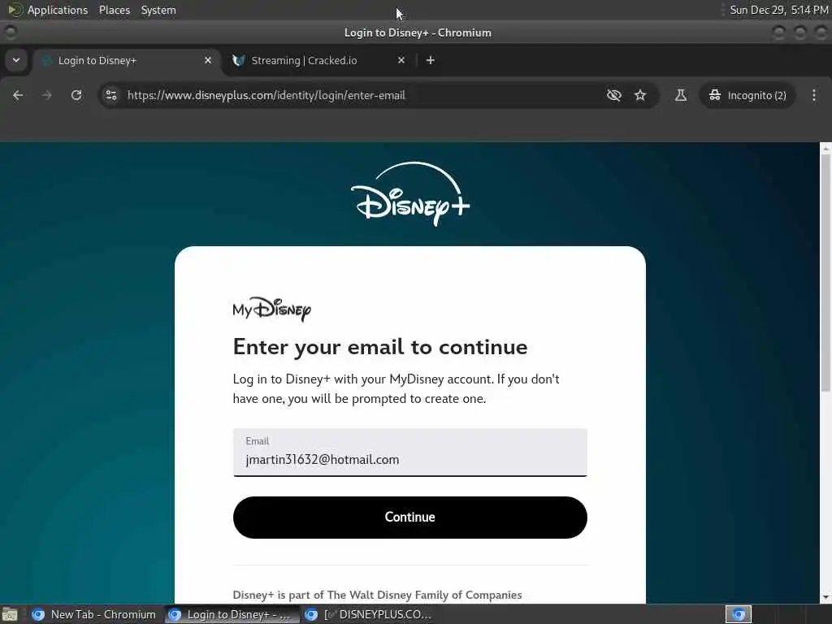Switch to Streaming | Cracked.io tab

[x=320, y=61]
